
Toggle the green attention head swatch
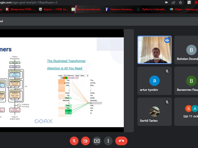pyautogui.click(x=66, y=78)
